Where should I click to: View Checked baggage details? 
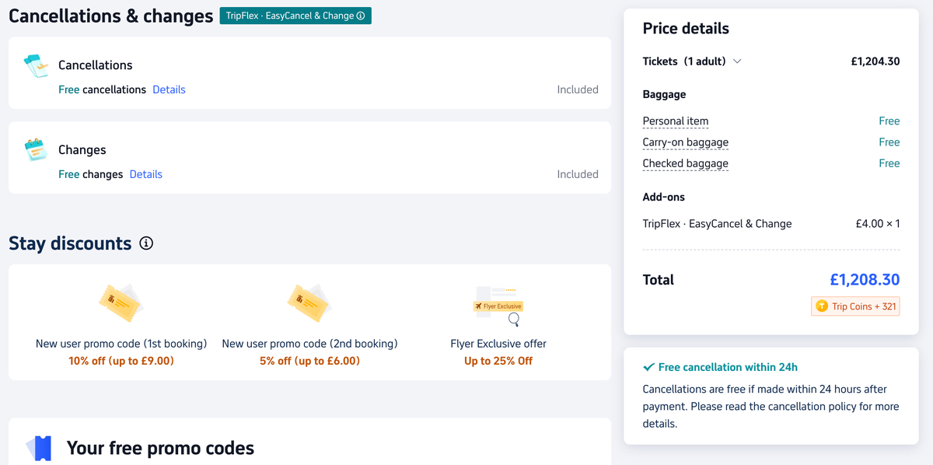point(685,163)
